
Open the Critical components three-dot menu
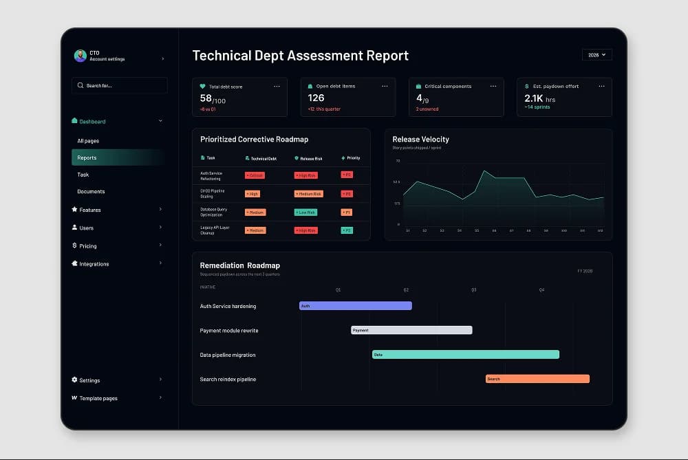tap(493, 87)
